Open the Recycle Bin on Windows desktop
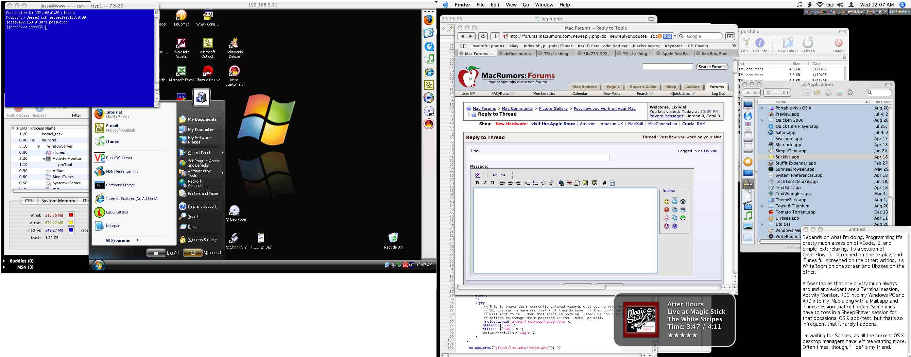 point(393,241)
